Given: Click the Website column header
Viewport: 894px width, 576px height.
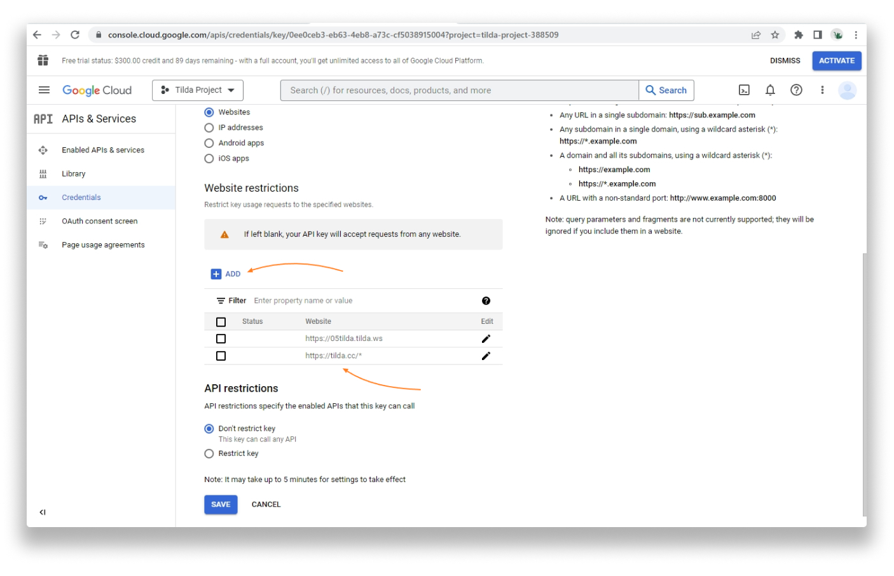Looking at the screenshot, I should 318,322.
